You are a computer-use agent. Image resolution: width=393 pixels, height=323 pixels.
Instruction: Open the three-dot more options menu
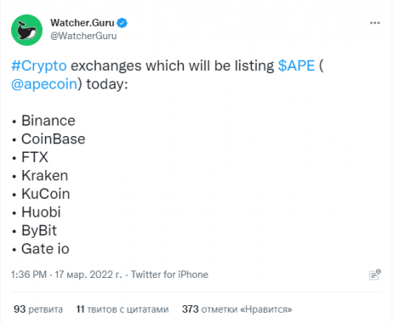click(x=375, y=23)
